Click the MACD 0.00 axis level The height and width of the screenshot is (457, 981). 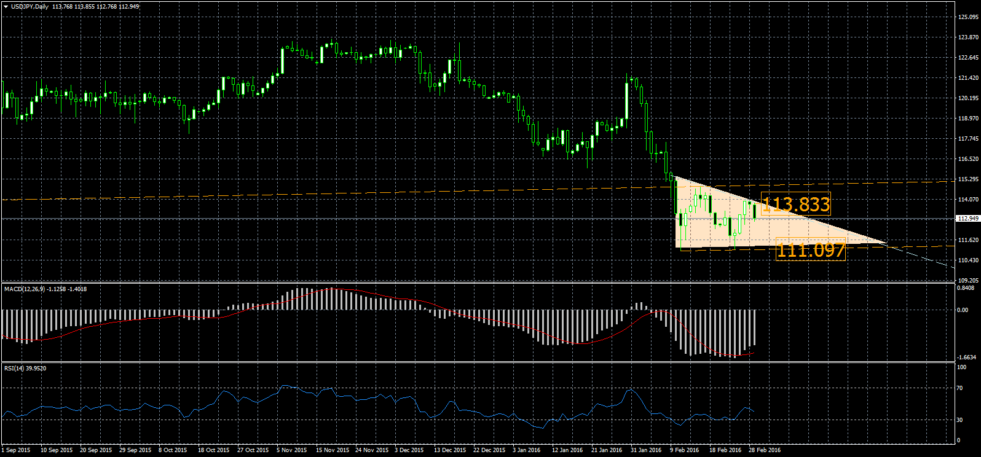[x=963, y=310]
